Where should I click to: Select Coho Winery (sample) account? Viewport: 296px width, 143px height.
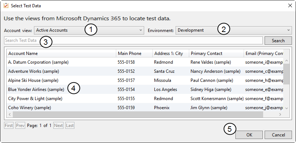pos(30,108)
